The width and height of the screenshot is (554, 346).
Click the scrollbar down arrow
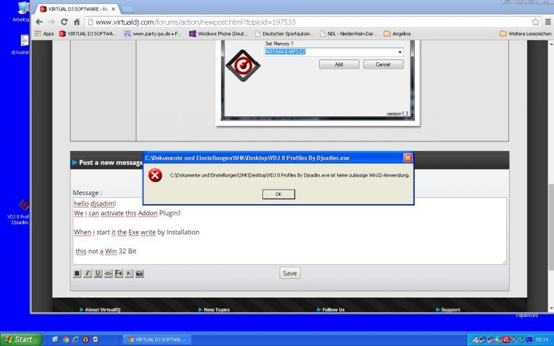click(551, 308)
